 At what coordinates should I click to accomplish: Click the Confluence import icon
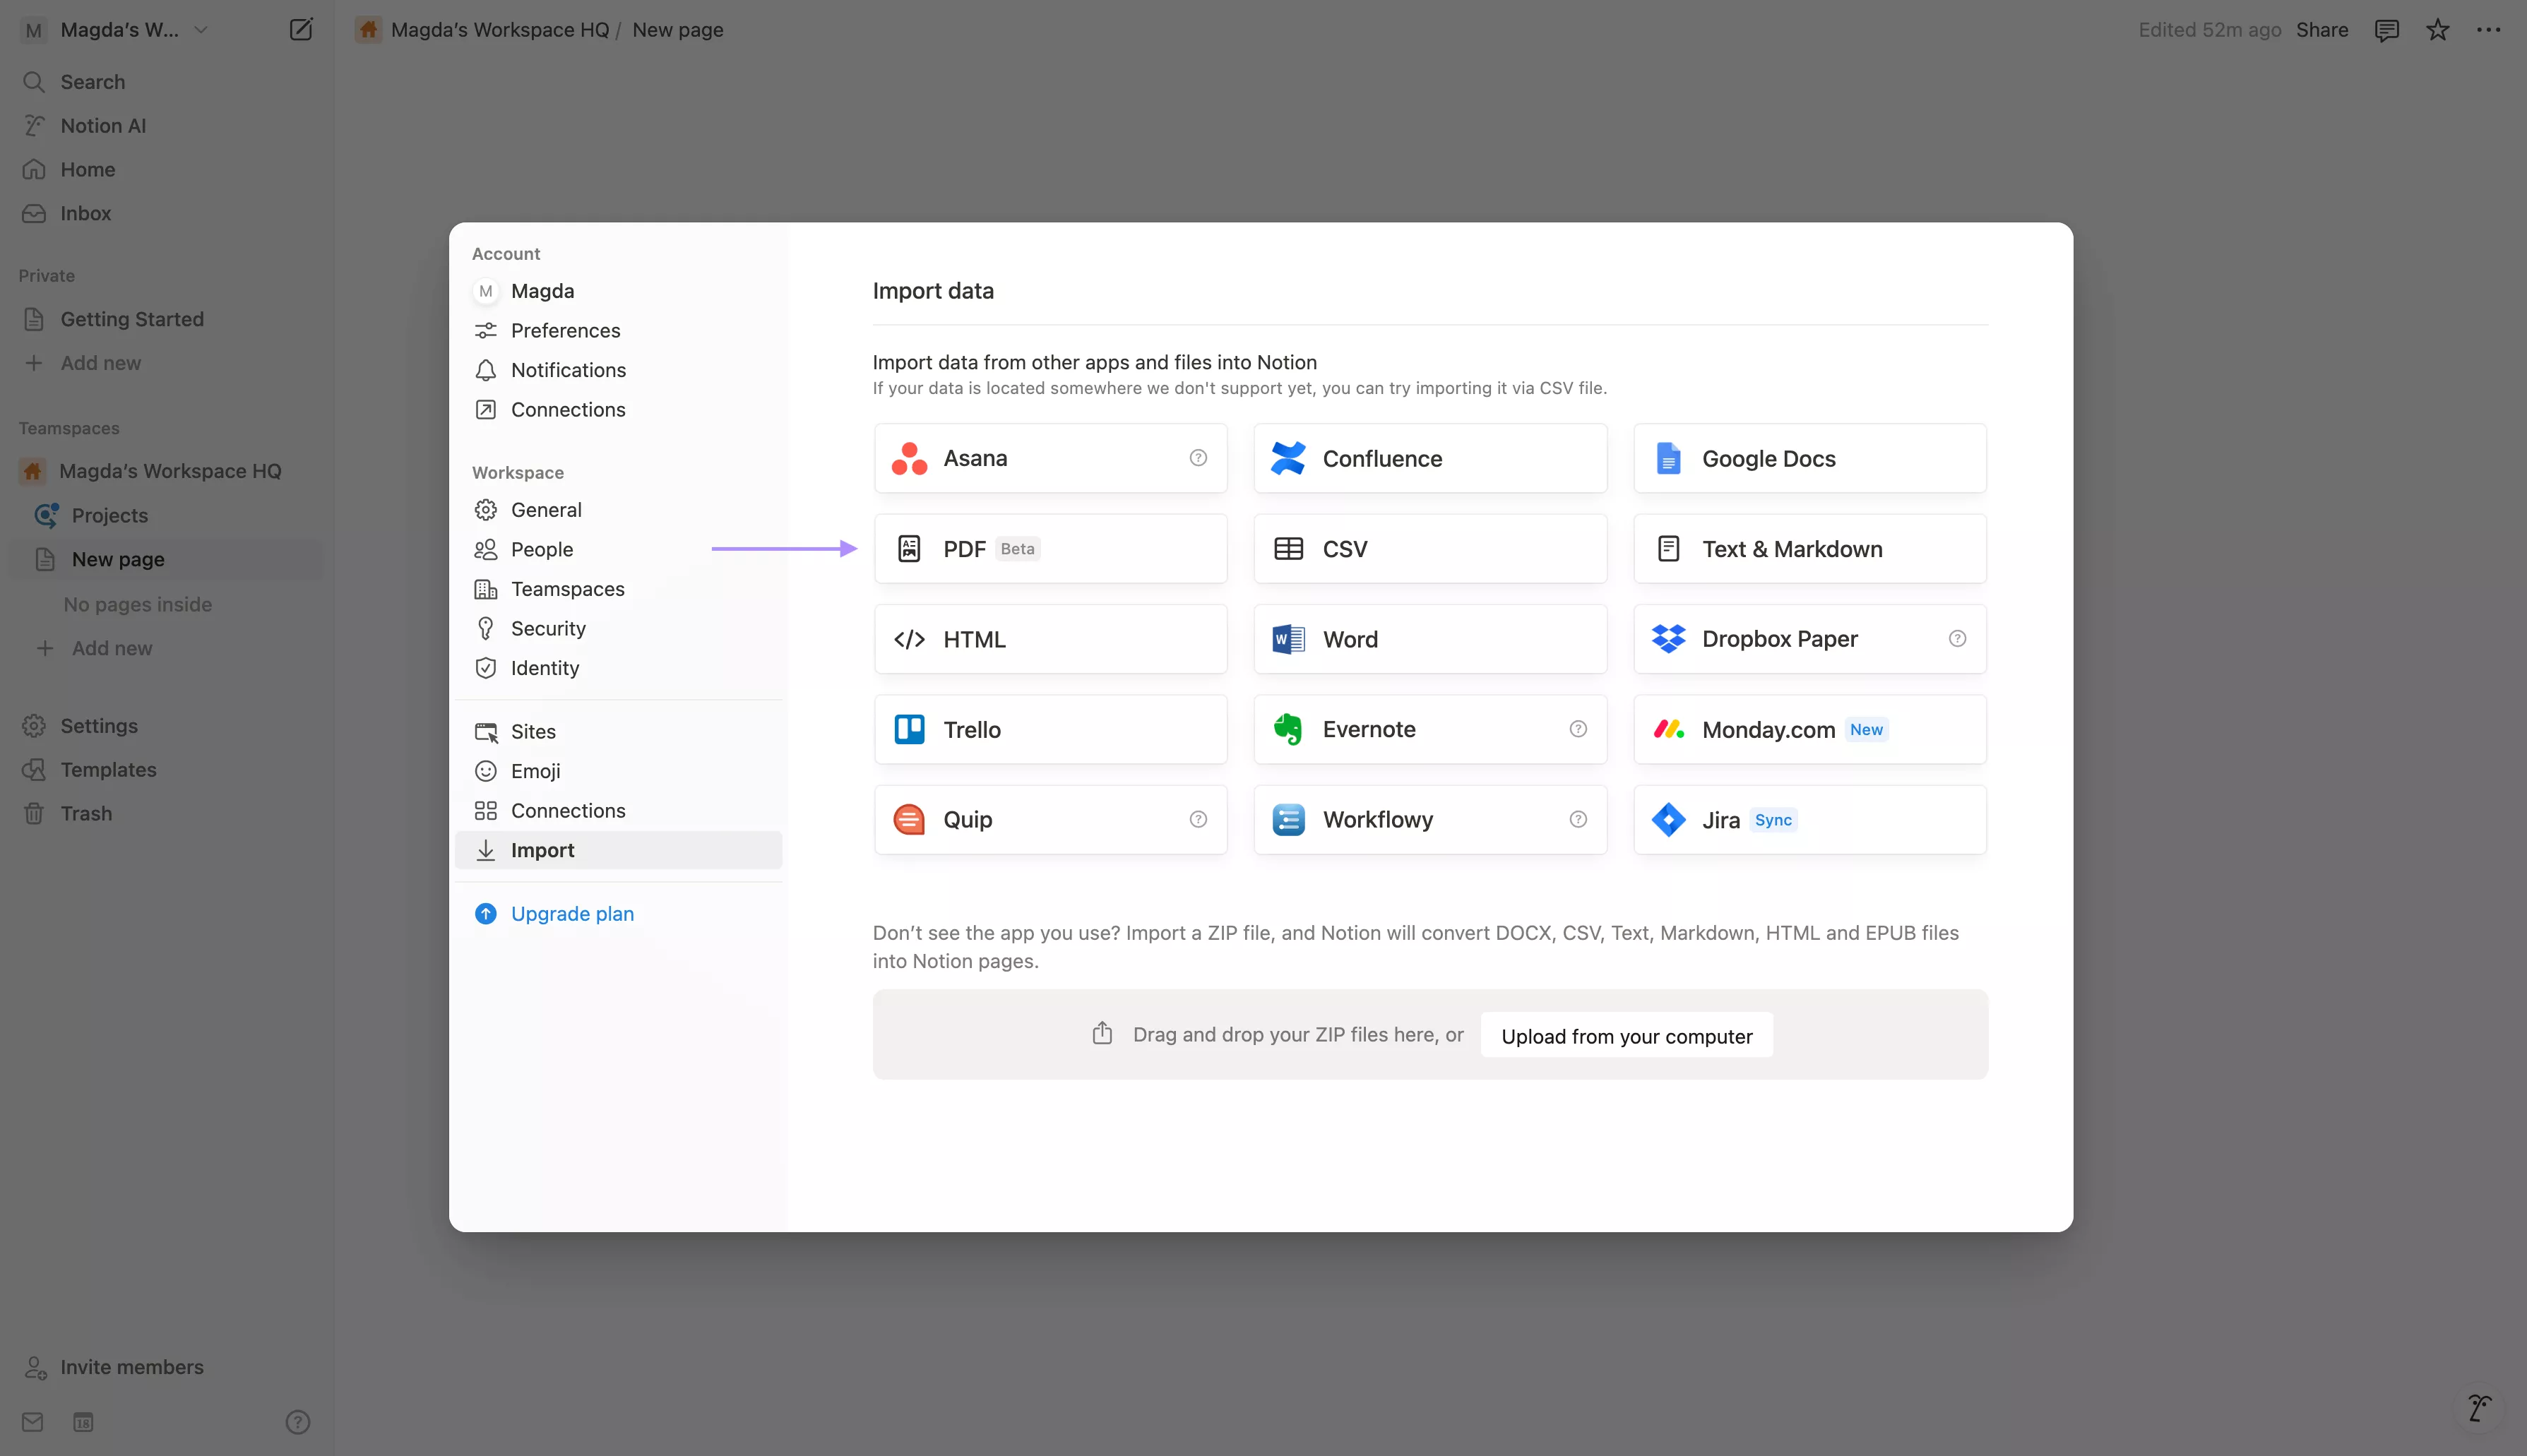(1288, 457)
